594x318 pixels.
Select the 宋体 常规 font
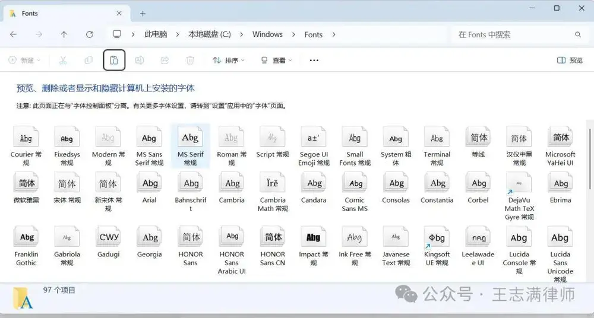pyautogui.click(x=67, y=188)
